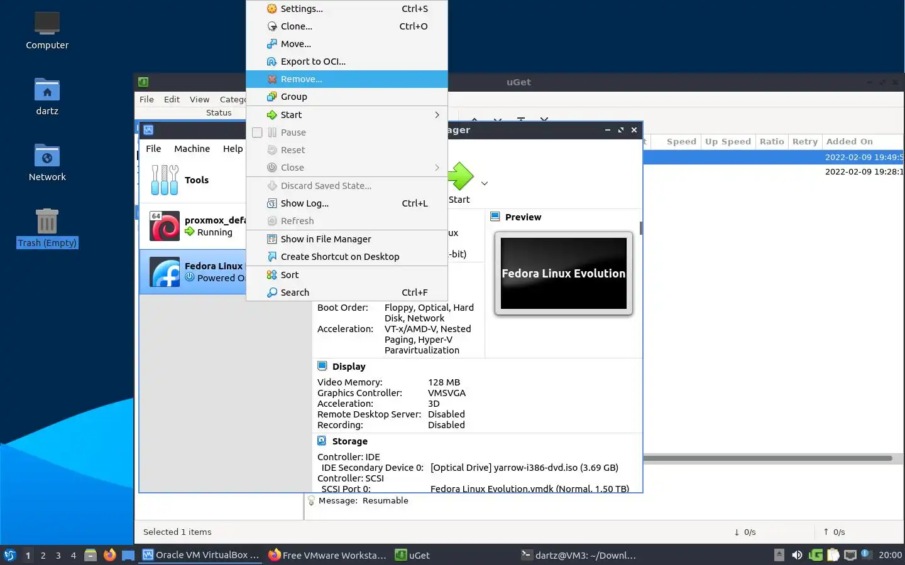Viewport: 905px width, 565px height.
Task: Open Show Log from the context menu
Action: (x=347, y=203)
